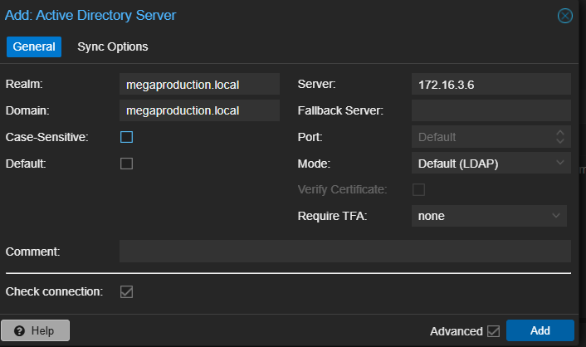The image size is (586, 347).
Task: Tick the Default realm checkbox
Action: 127,164
